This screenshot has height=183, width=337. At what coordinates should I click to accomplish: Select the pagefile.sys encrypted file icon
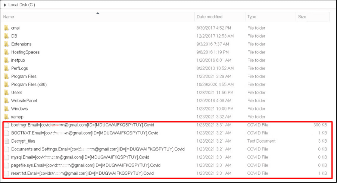(7, 165)
